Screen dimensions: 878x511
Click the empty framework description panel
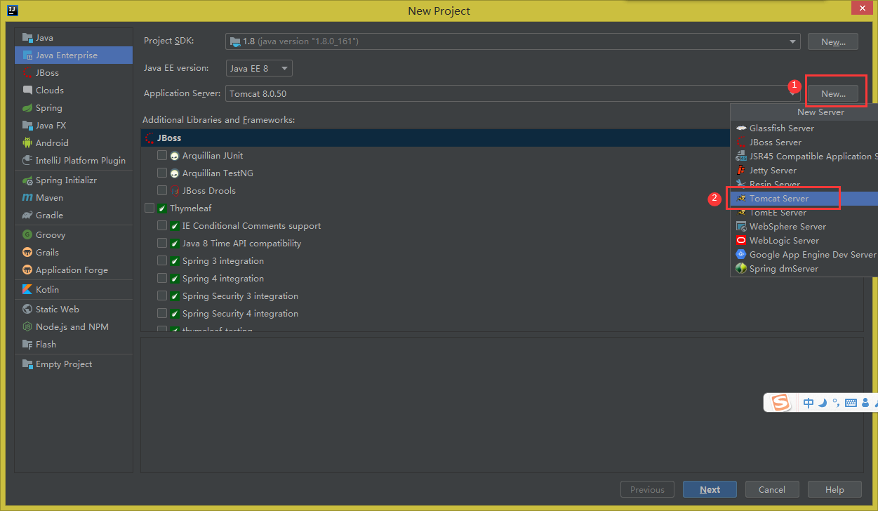tap(502, 404)
